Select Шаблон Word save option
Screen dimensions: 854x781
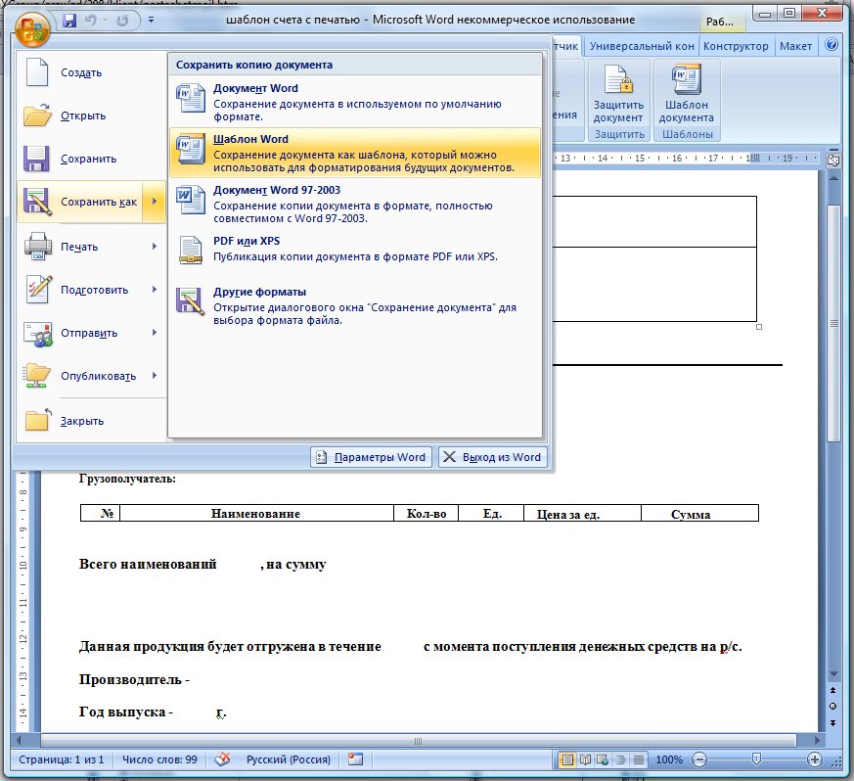[x=355, y=153]
